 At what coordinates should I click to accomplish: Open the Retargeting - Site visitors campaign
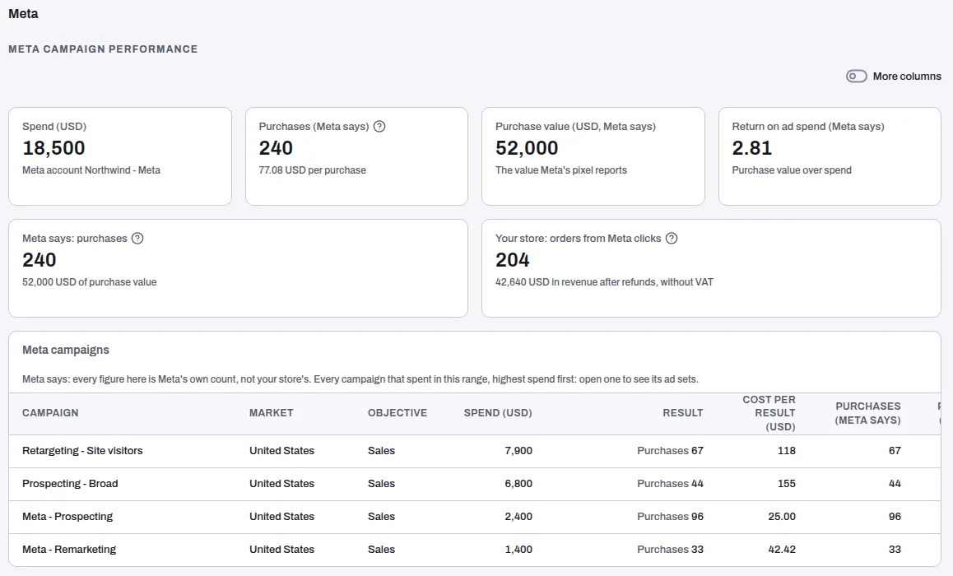[82, 451]
